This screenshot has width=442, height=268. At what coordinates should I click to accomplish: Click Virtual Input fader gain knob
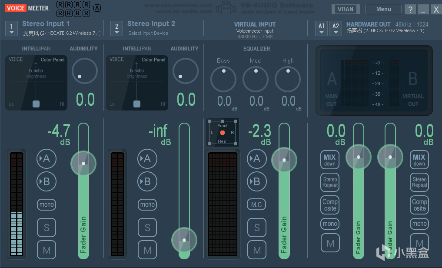284,160
